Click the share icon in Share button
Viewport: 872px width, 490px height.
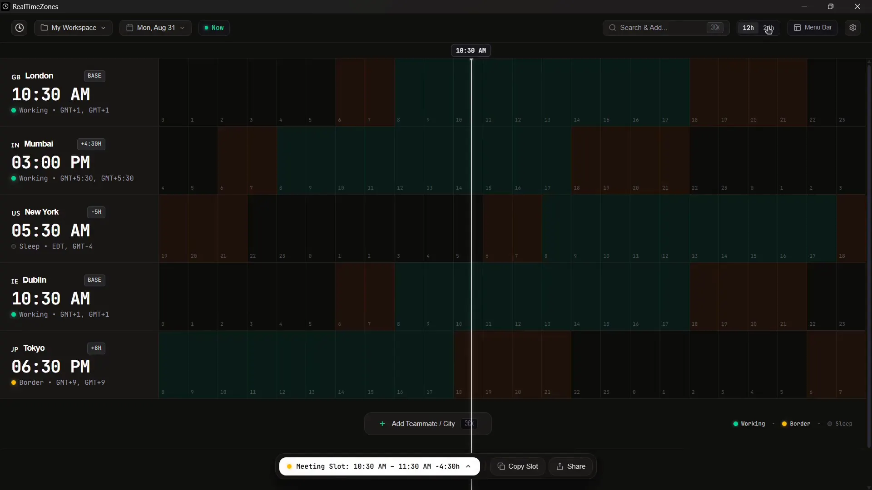560,466
